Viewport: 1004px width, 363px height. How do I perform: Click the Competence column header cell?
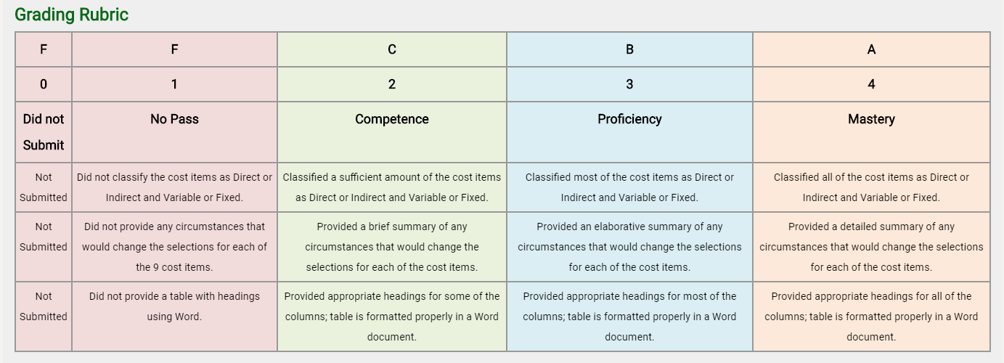point(392,132)
